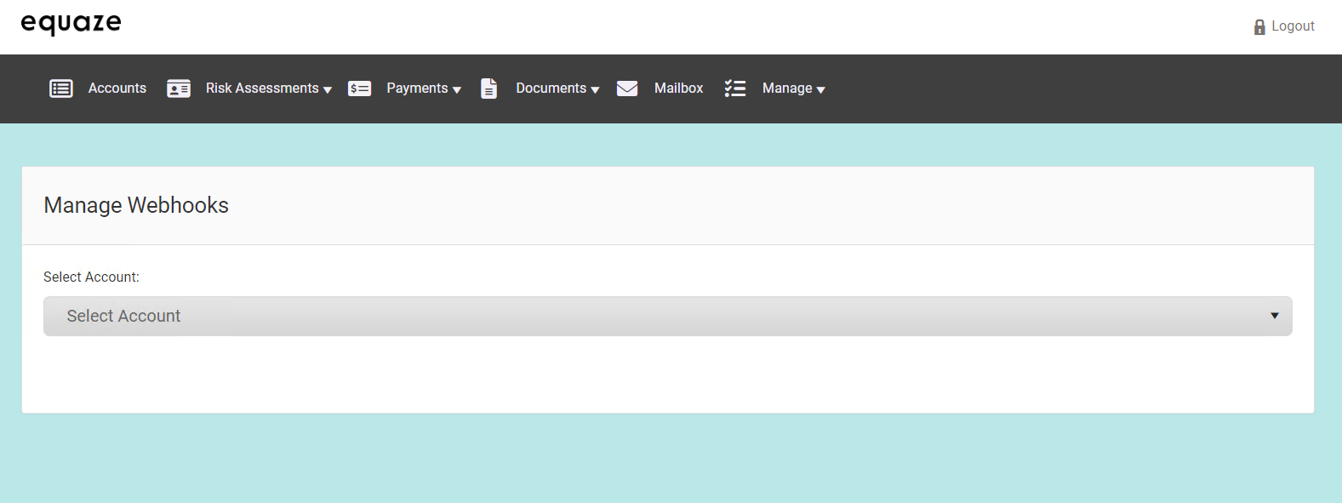Image resolution: width=1342 pixels, height=503 pixels.
Task: Click the Mailbox envelope icon
Action: (627, 89)
